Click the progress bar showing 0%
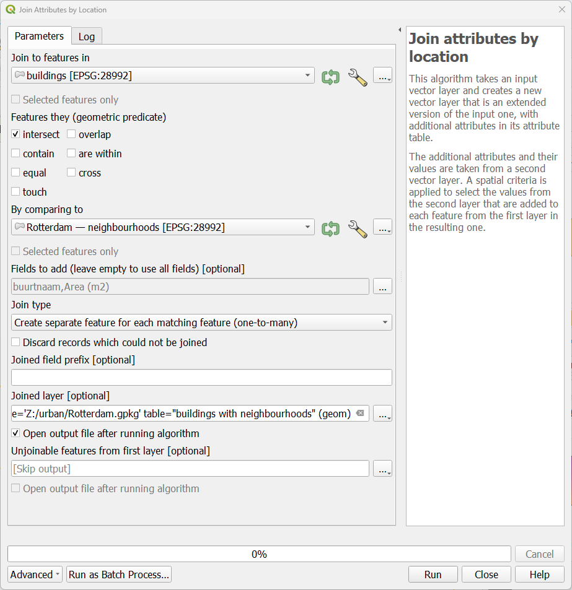 coord(260,553)
